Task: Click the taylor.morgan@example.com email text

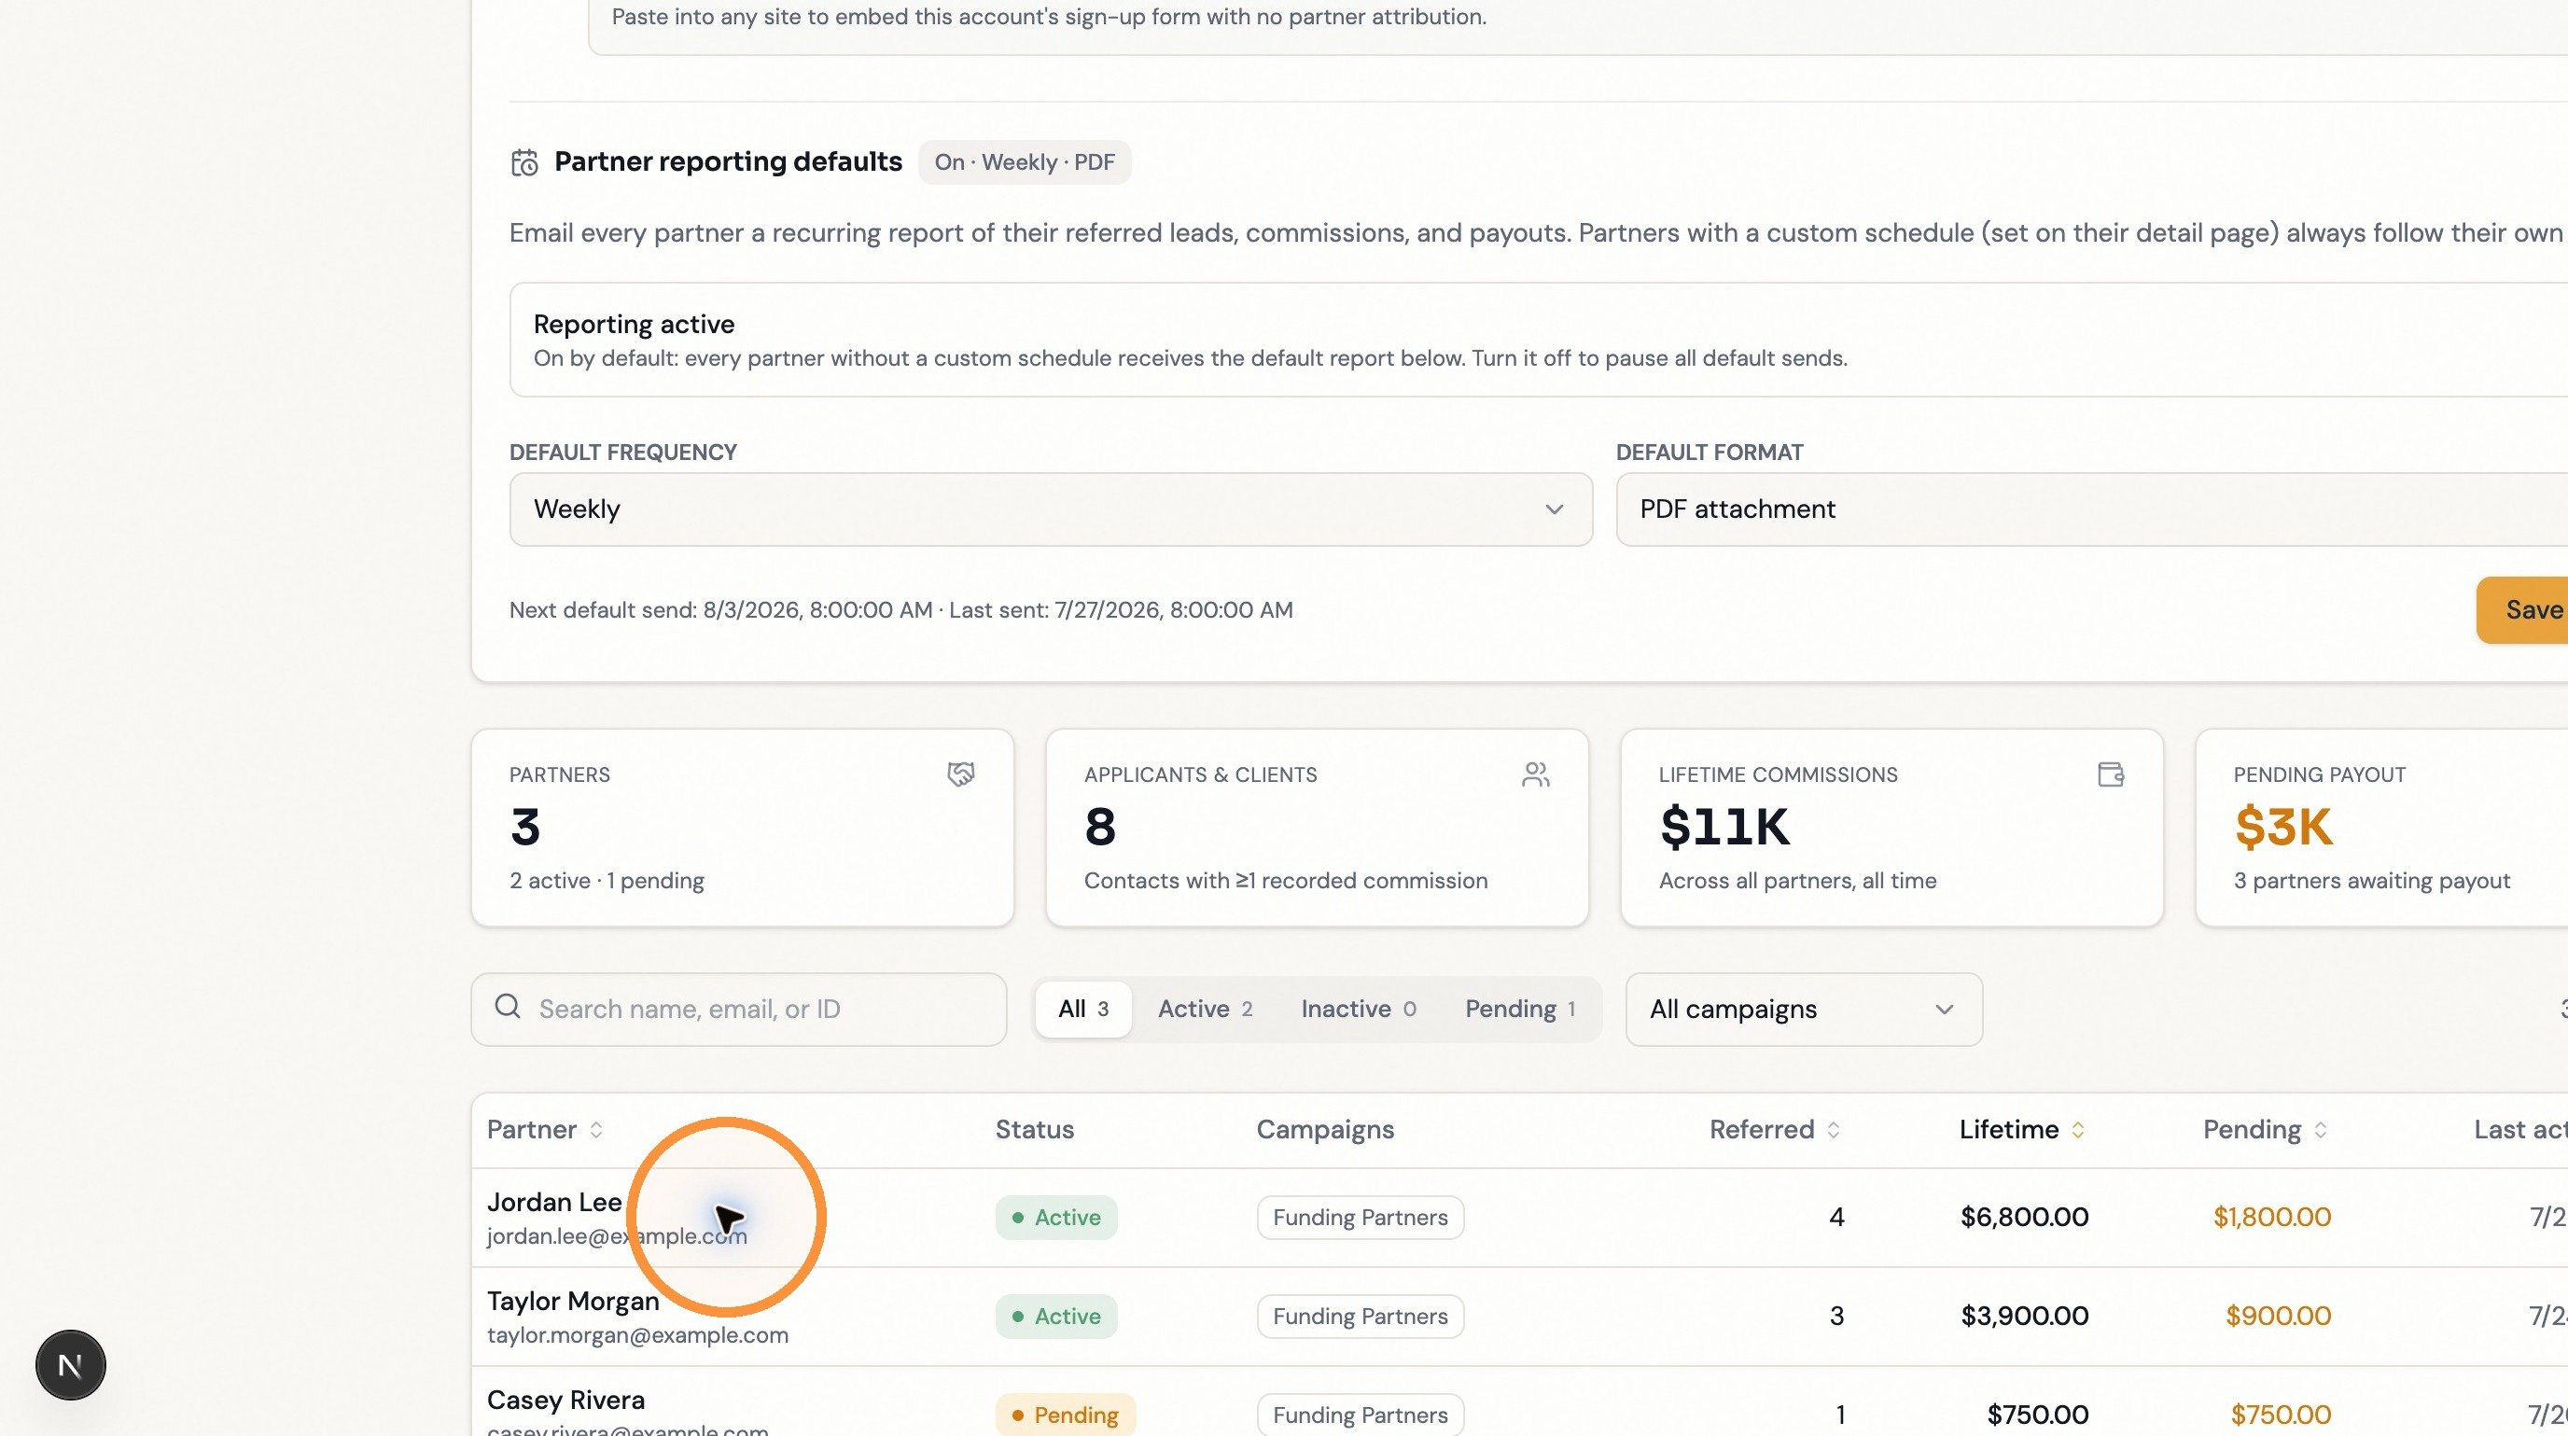Action: pyautogui.click(x=637, y=1335)
